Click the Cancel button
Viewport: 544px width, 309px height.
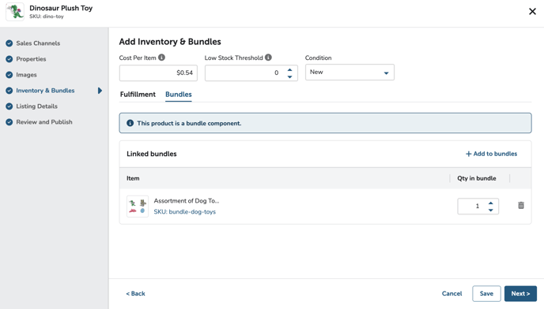click(451, 293)
